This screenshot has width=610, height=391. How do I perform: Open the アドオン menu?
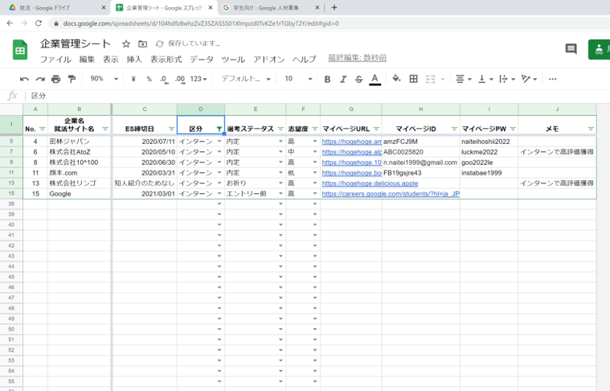click(x=268, y=60)
